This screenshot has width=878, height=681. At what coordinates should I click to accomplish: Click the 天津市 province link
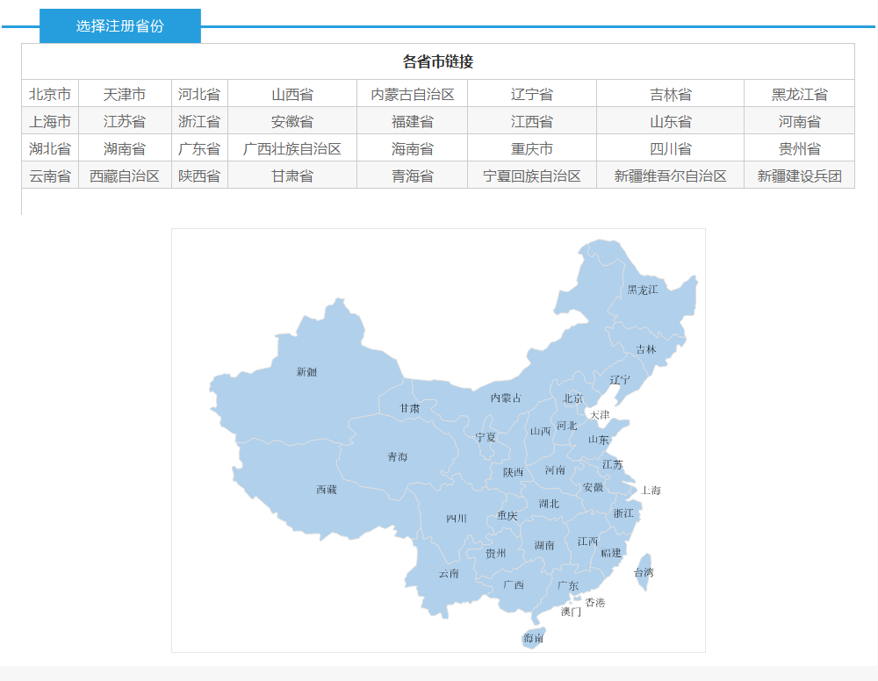click(125, 95)
